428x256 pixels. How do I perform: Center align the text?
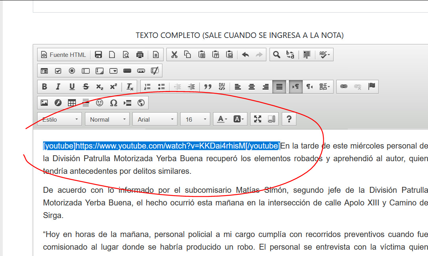[252, 87]
